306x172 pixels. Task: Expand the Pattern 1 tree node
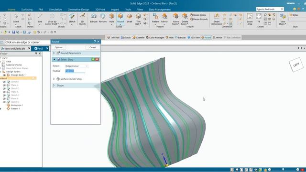pyautogui.click(x=1, y=108)
